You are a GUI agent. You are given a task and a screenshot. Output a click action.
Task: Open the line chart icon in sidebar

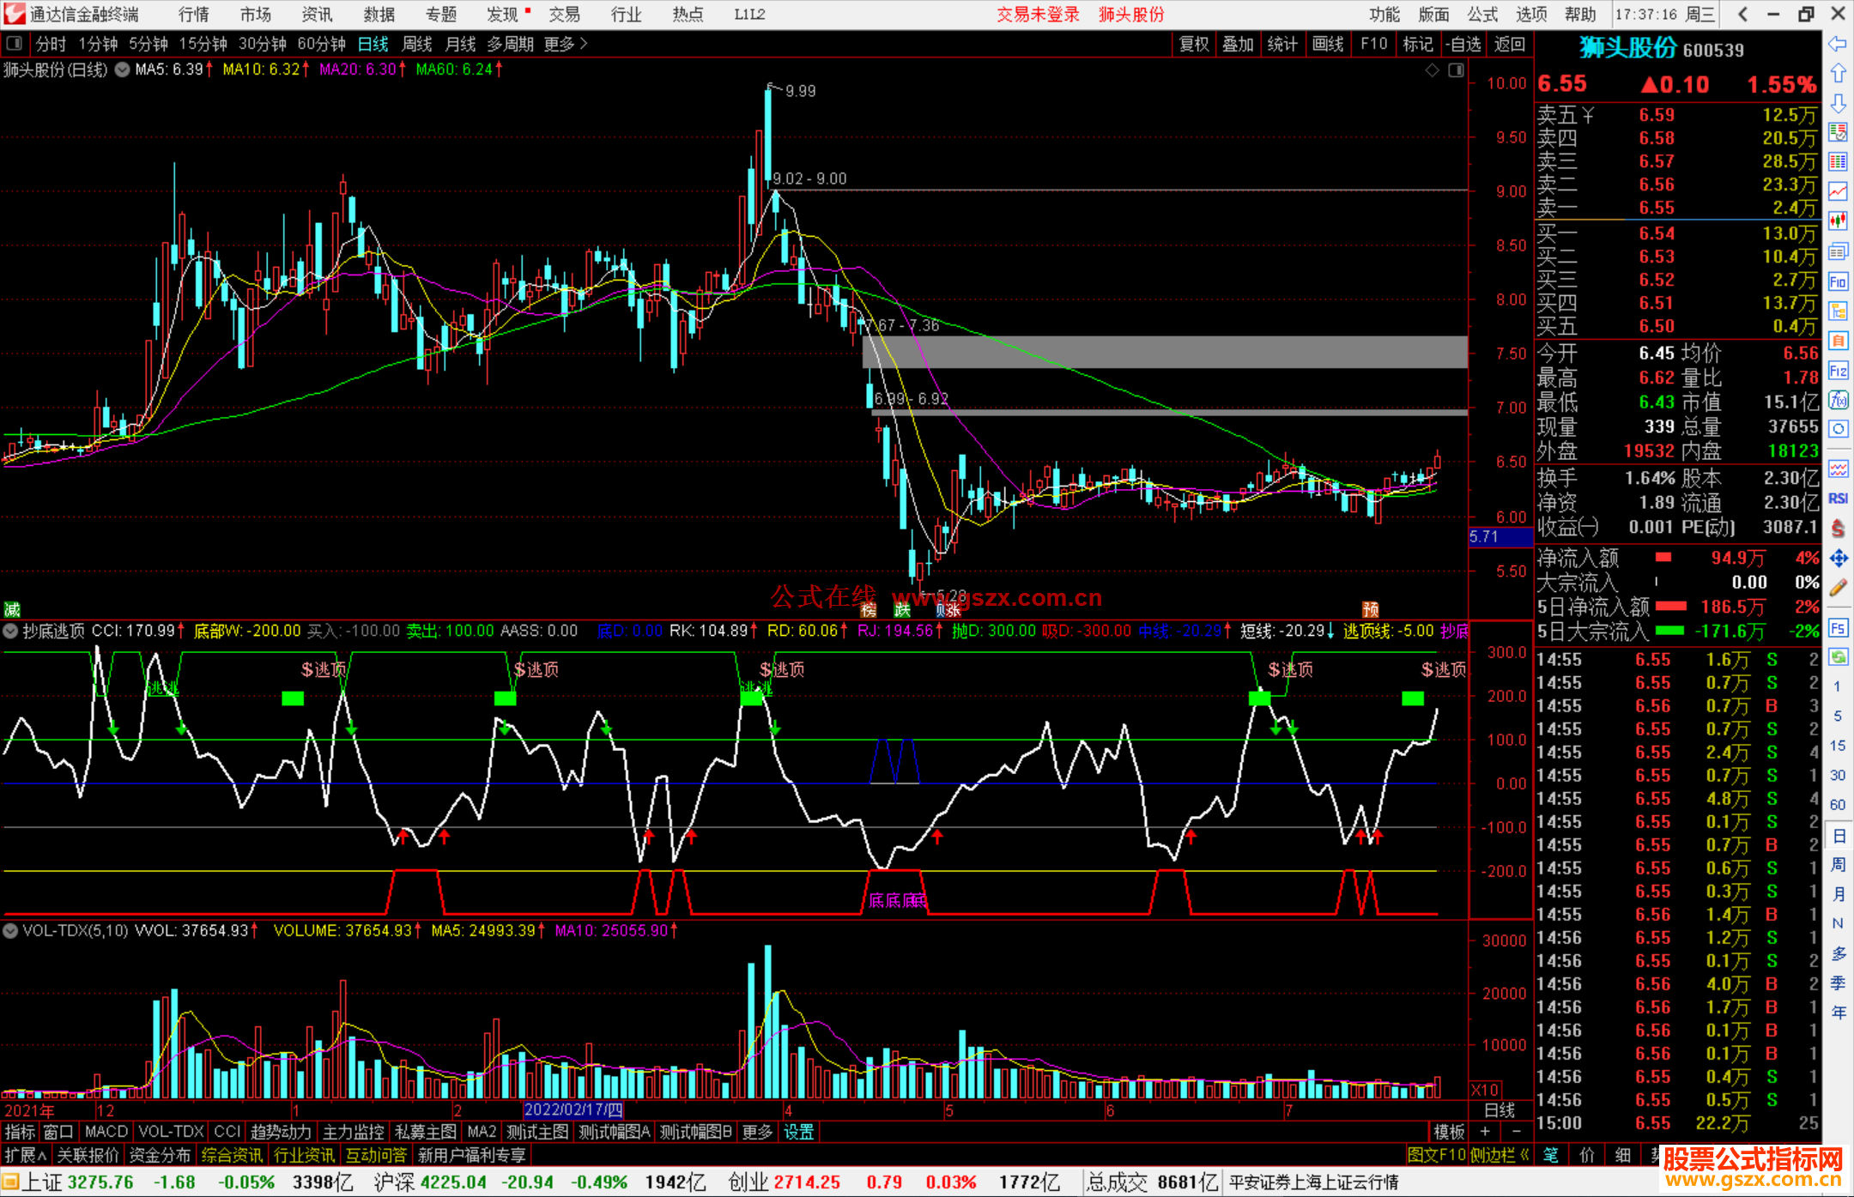1838,191
